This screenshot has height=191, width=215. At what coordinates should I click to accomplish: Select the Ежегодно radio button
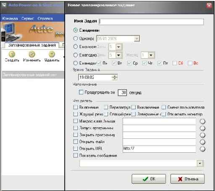[75, 55]
